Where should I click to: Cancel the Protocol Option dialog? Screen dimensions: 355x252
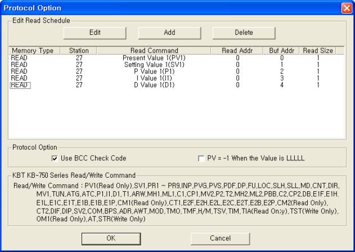pyautogui.click(x=221, y=238)
